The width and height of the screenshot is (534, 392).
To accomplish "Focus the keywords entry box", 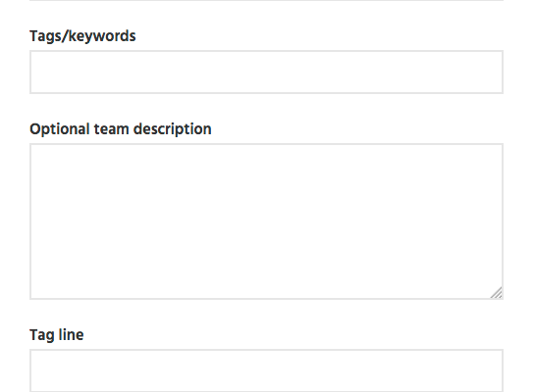I will pos(266,73).
